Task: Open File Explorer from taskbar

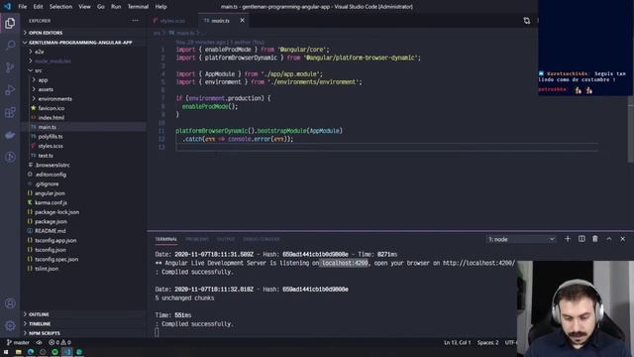Action: [18, 352]
